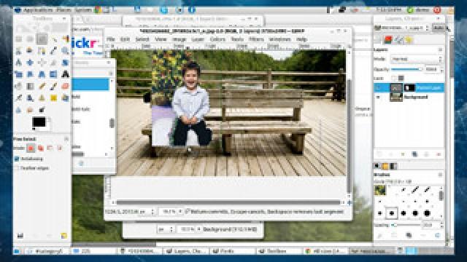Select the Rectangle Select tool

pos(19,39)
